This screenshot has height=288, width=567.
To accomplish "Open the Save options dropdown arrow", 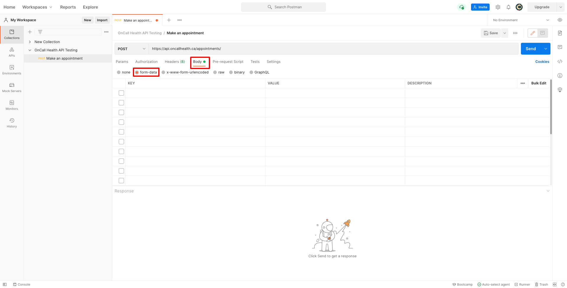I will point(505,33).
